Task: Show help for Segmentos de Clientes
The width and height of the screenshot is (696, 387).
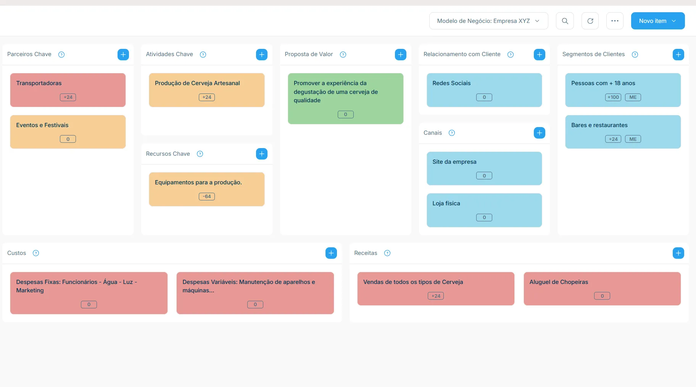Action: pyautogui.click(x=635, y=55)
